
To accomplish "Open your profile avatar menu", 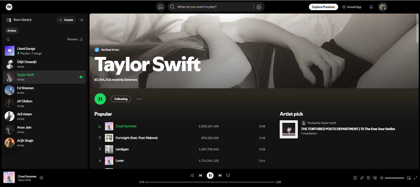I will [382, 6].
